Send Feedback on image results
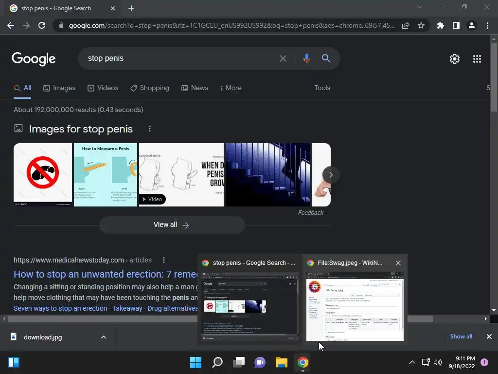Viewport: 498px width, 374px height. point(311,213)
